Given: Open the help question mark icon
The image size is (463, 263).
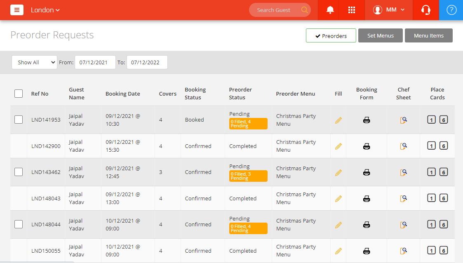Looking at the screenshot, I should pyautogui.click(x=451, y=10).
